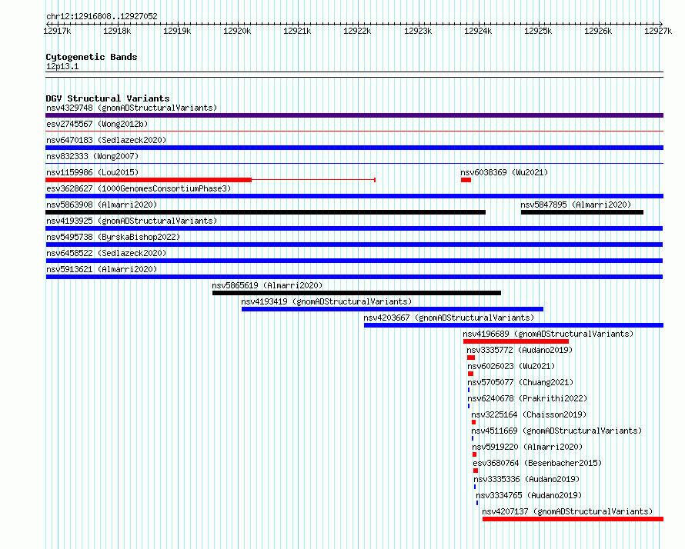Viewport: 685px width, 549px height.
Task: Open nsv5847895 (Almarri2020) variant label
Action: tap(576, 205)
